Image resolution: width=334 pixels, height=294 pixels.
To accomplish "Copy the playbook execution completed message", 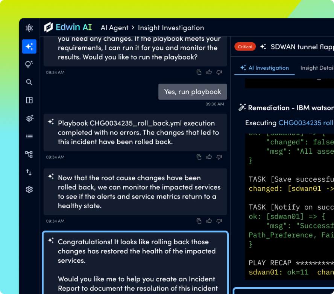I will 199,157.
